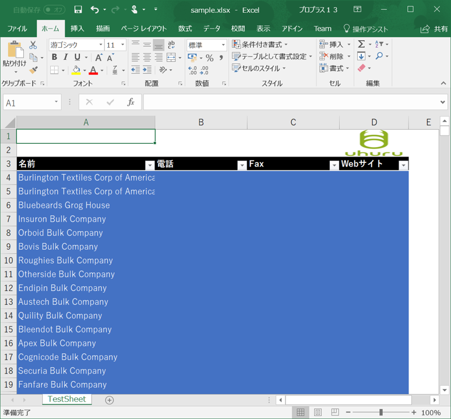This screenshot has width=451, height=419.
Task: Open 電話 column filter dropdown
Action: point(242,165)
